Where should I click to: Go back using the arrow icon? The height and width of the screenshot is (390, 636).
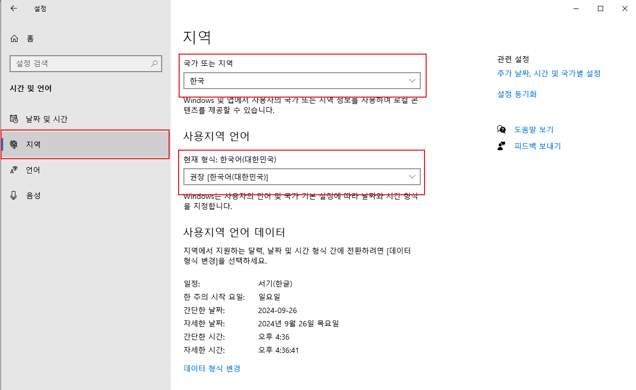point(13,8)
